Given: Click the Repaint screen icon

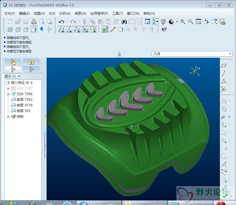Looking at the screenshot, I should click(147, 22).
